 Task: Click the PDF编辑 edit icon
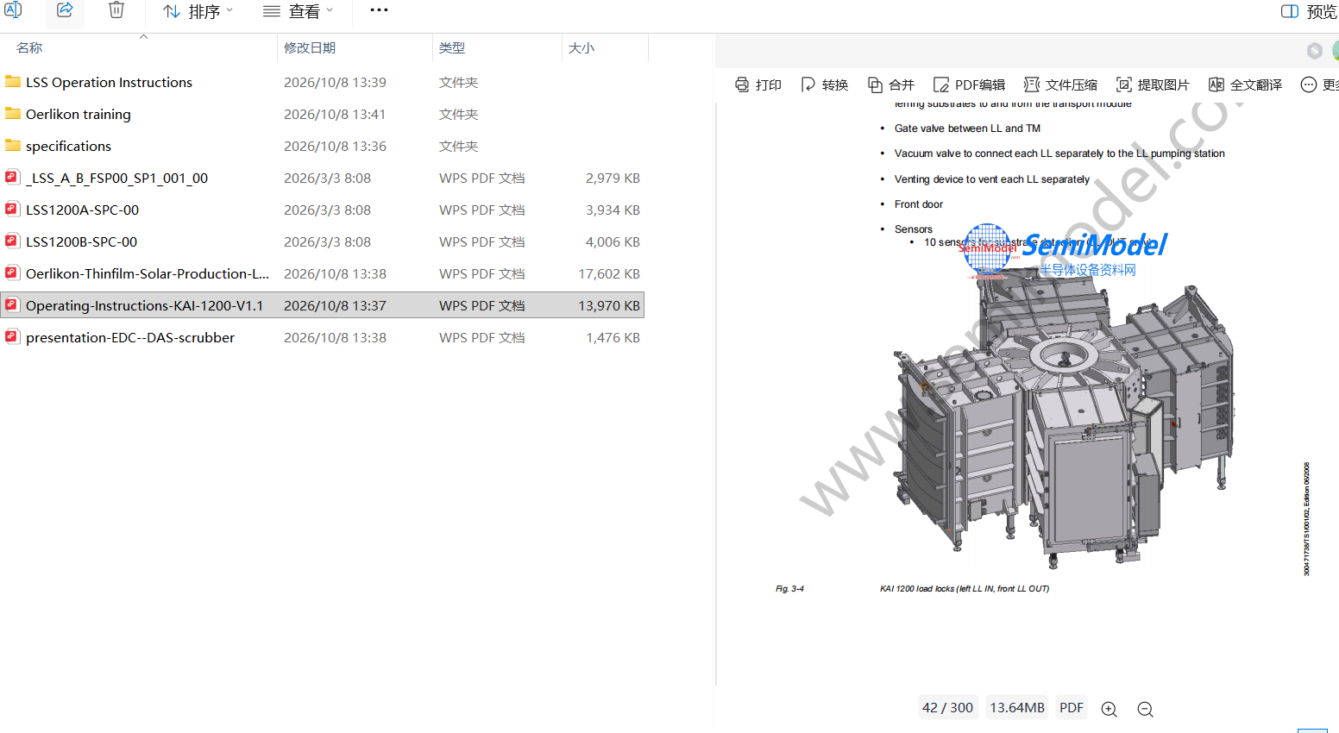pos(941,85)
